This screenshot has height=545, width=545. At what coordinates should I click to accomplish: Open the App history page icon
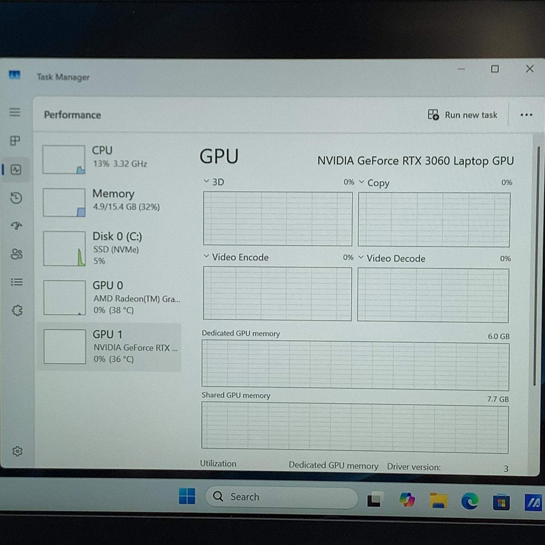point(16,198)
